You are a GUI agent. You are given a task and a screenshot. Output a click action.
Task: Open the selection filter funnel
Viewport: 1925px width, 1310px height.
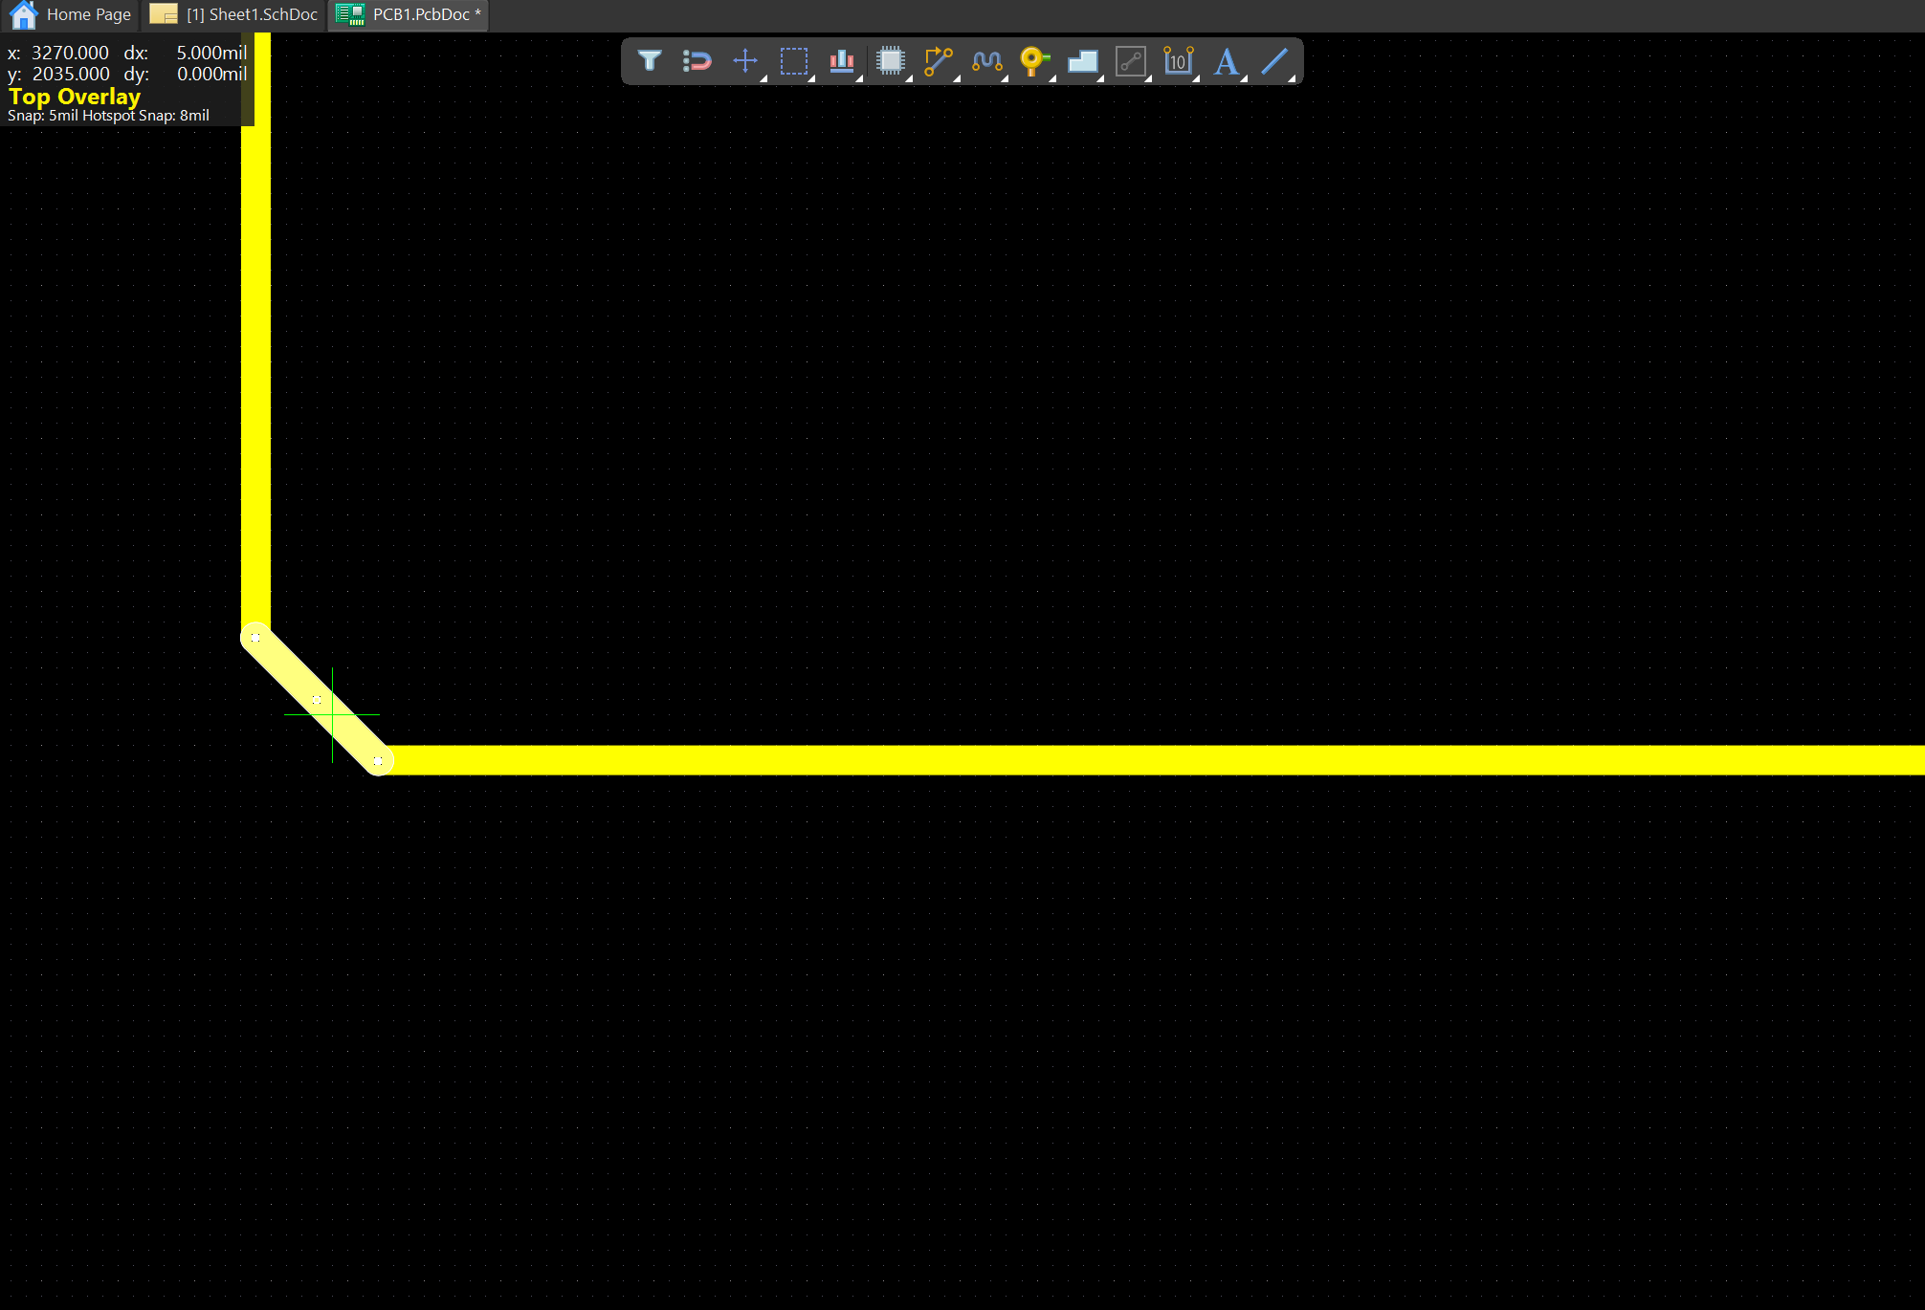[x=649, y=61]
